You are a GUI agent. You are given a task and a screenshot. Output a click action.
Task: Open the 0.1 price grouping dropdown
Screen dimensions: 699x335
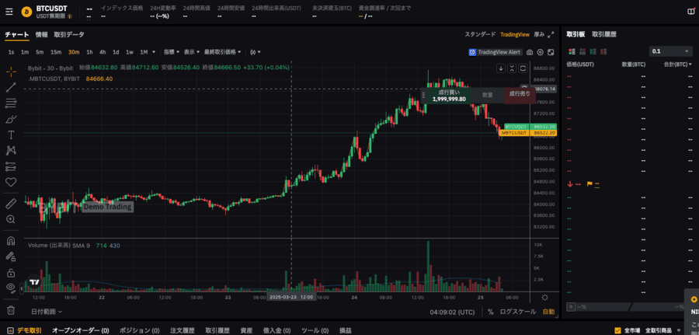[670, 52]
